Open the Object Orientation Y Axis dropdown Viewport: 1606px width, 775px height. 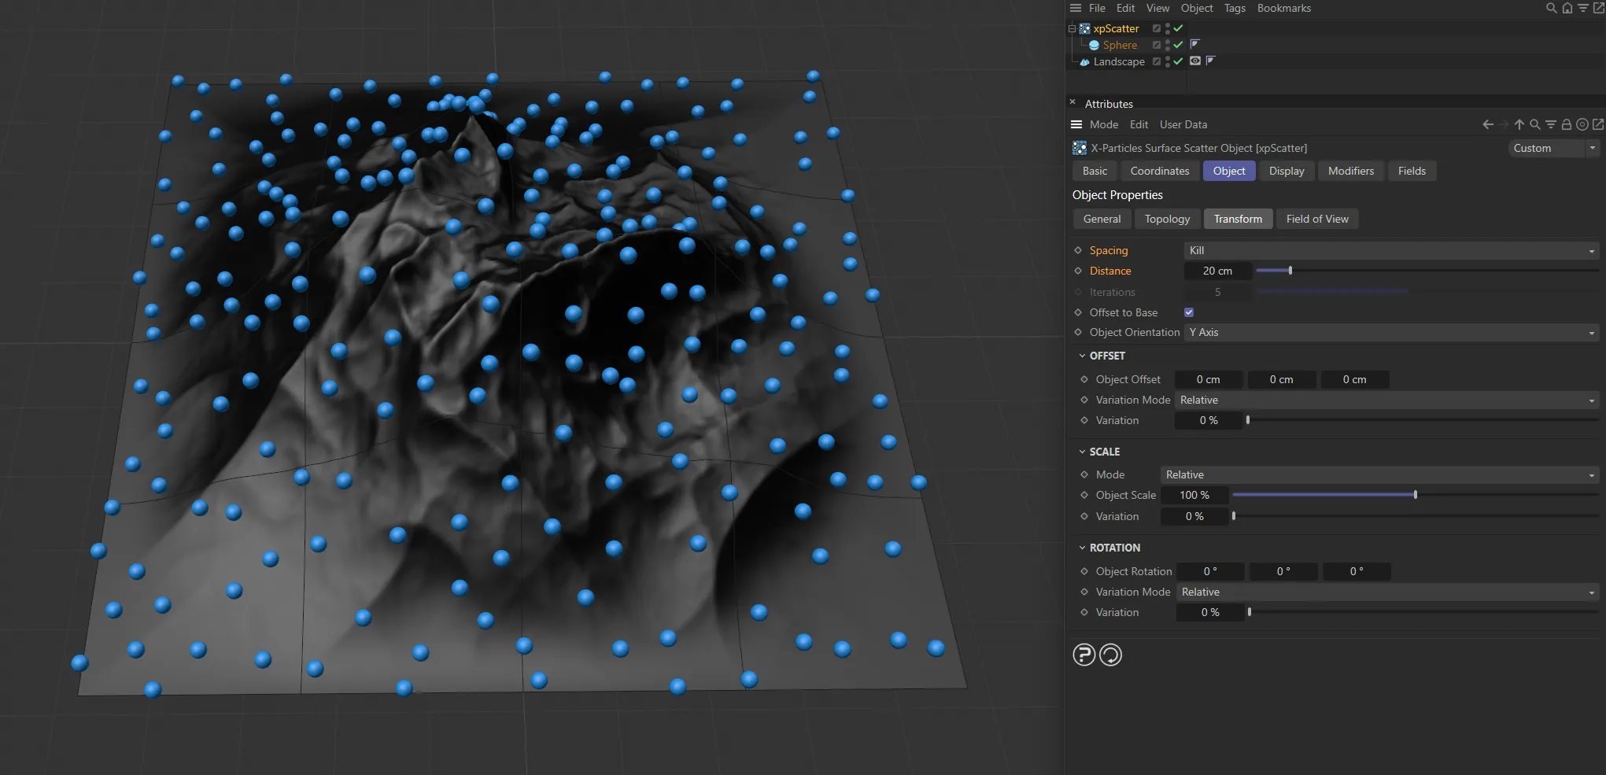click(x=1389, y=332)
